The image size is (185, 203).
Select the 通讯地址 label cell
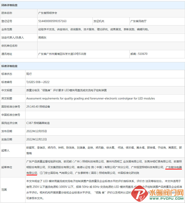[x=19, y=54]
